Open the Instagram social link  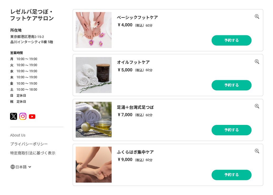click(x=23, y=116)
